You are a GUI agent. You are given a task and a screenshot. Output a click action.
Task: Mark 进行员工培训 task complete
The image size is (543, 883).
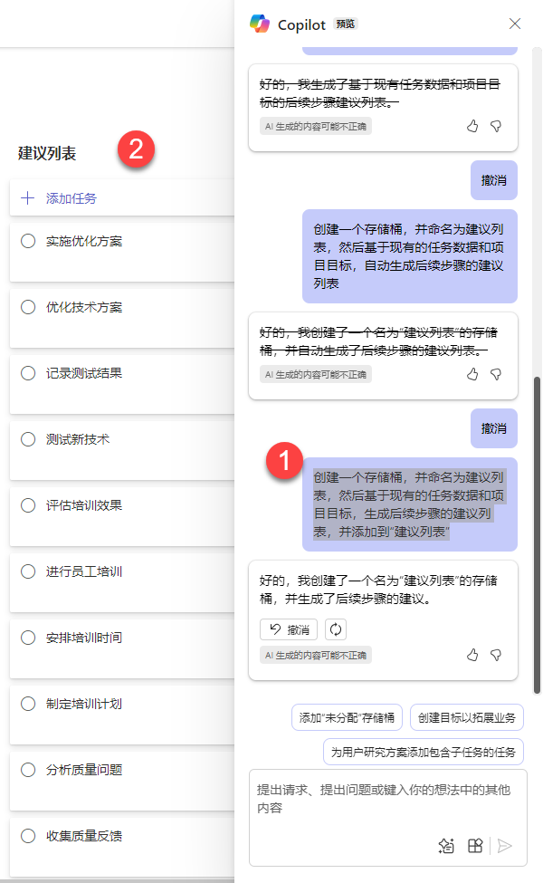[x=28, y=571]
